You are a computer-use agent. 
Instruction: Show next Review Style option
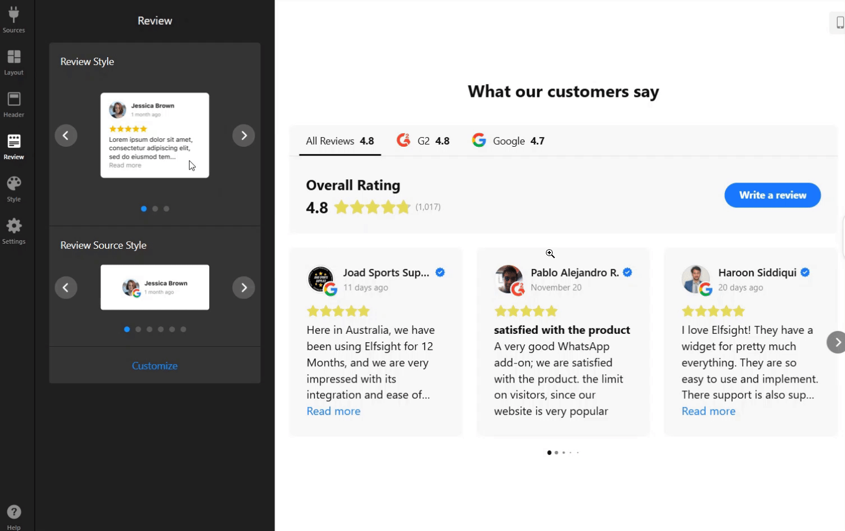244,136
